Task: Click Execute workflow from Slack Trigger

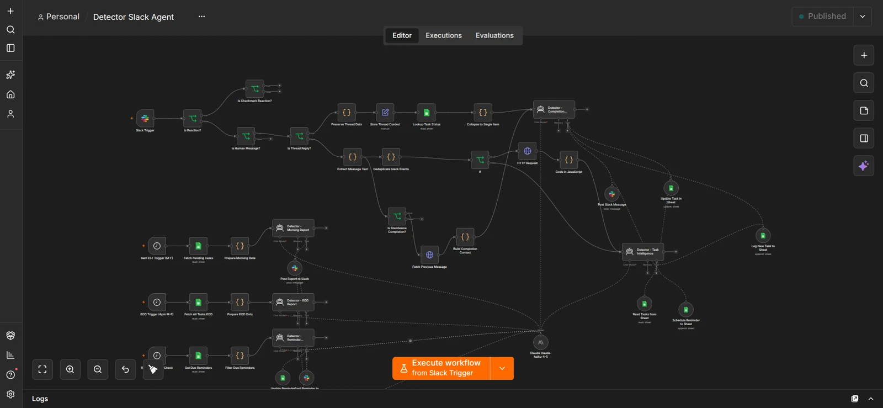Action: [441, 368]
